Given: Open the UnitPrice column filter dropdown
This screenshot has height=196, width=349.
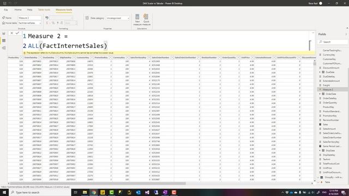Looking at the screenshot, I should click(x=252, y=58).
